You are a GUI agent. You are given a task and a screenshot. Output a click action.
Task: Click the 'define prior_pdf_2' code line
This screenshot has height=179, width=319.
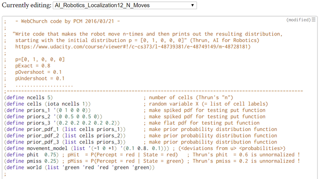pyautogui.click(x=65, y=136)
